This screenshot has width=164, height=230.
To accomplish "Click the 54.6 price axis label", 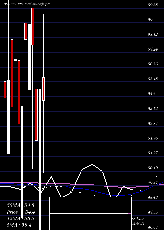I will 152,94.
